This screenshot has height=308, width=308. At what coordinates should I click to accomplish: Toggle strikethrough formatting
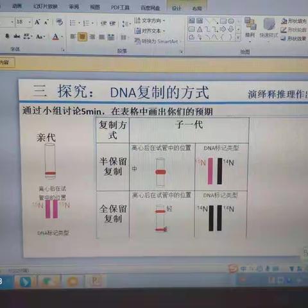point(17,37)
